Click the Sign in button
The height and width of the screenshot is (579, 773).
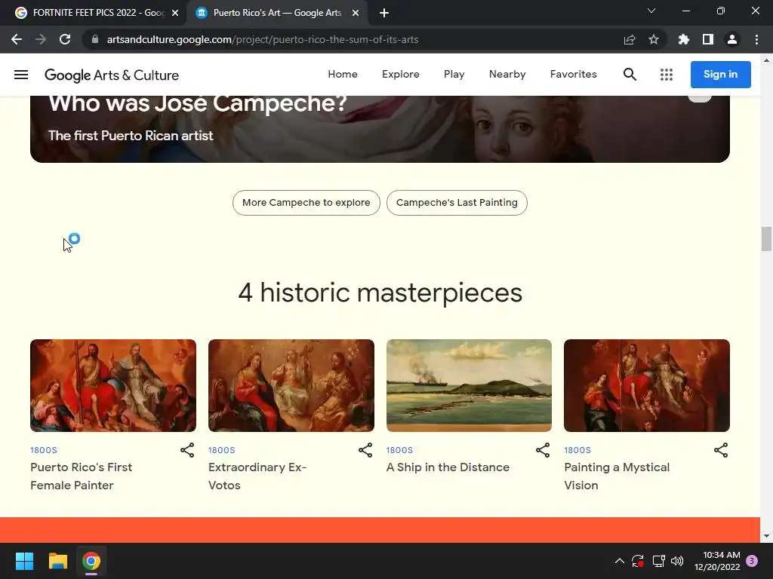coord(720,75)
